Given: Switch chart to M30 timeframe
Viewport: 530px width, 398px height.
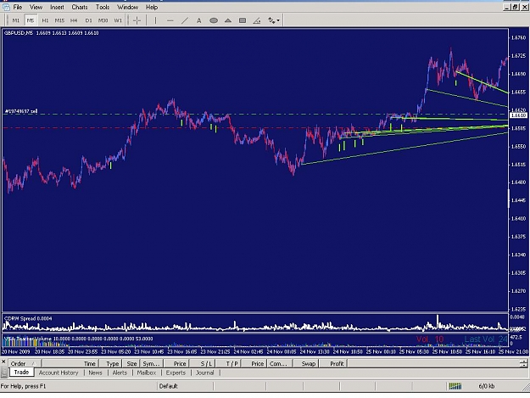Looking at the screenshot, I should click(x=103, y=20).
